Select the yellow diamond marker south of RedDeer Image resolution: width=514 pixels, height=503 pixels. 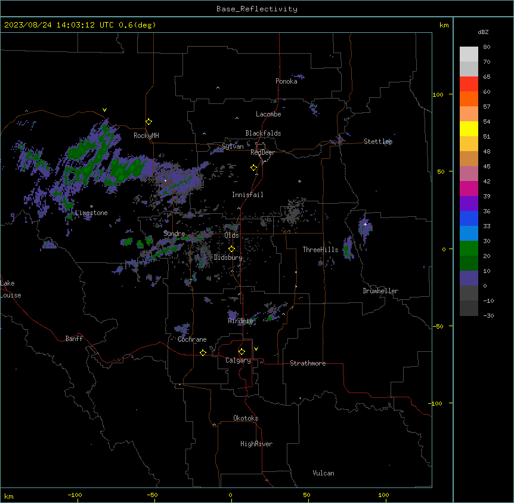click(x=254, y=168)
